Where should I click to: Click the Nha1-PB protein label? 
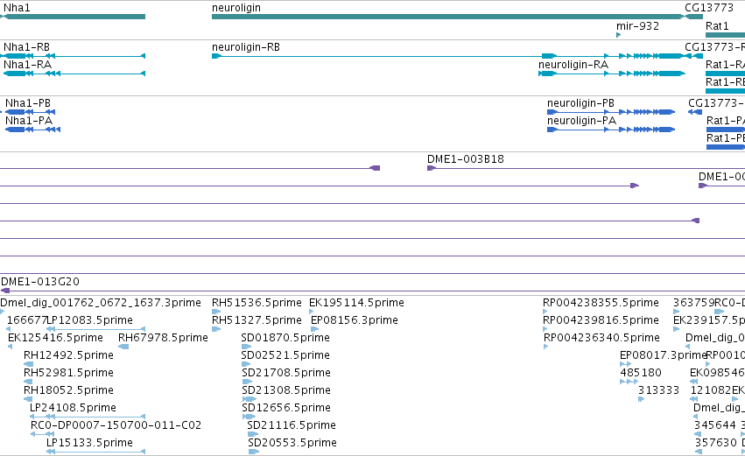(27, 103)
